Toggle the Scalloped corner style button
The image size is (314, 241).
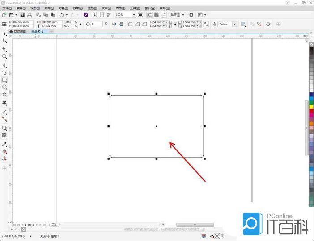[x=137, y=24]
